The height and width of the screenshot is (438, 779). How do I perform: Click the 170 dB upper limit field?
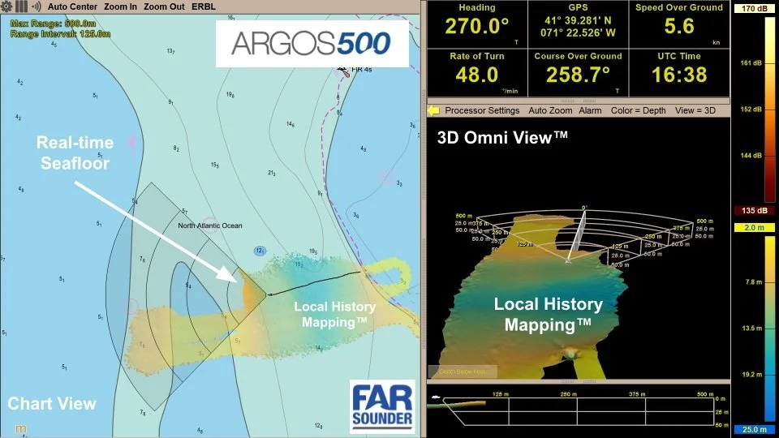[754, 8]
